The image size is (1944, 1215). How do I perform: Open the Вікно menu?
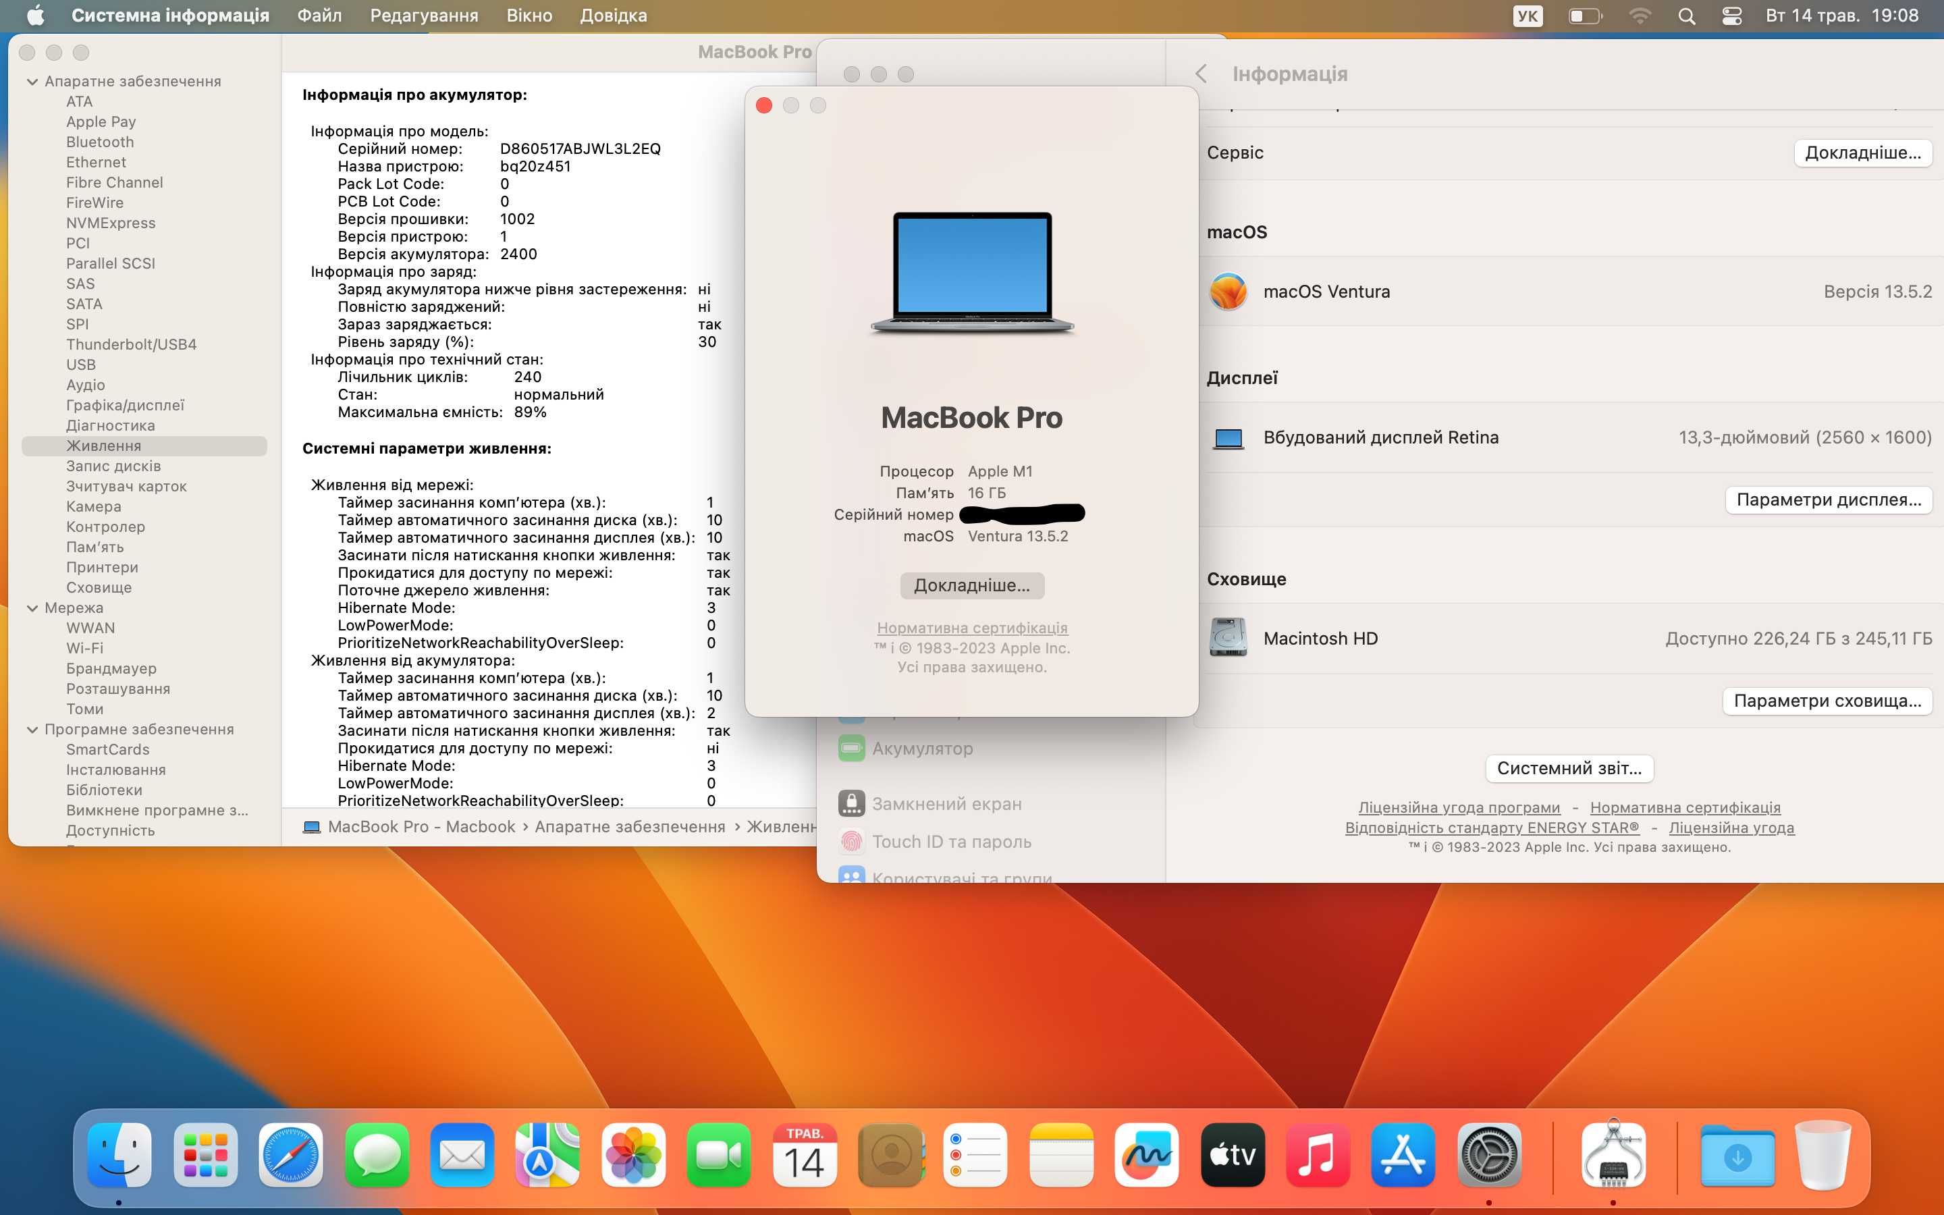tap(529, 16)
